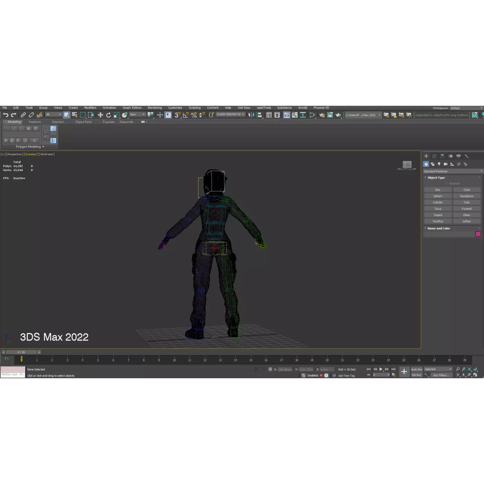The height and width of the screenshot is (484, 484).
Task: Open the Rendered Frame Window icon
Action: click(330, 115)
